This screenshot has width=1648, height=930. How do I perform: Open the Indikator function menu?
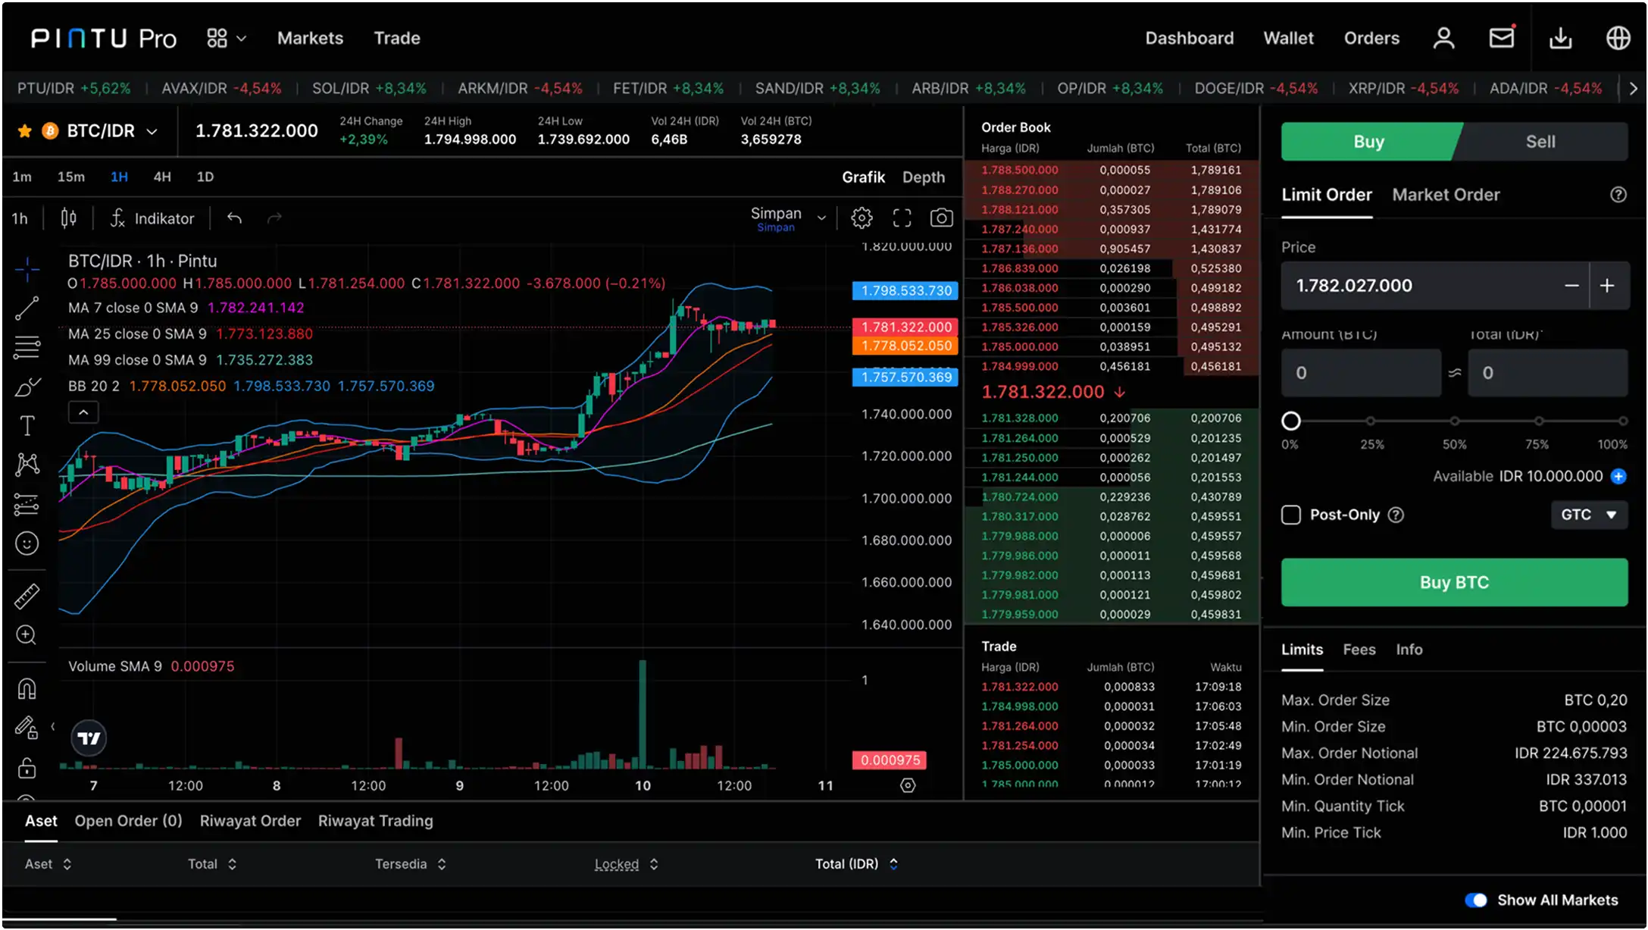pyautogui.click(x=152, y=218)
